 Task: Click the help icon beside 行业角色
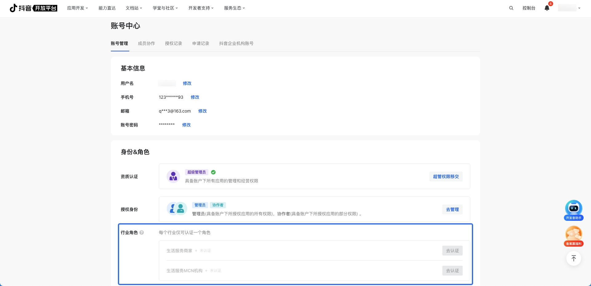tap(142, 232)
